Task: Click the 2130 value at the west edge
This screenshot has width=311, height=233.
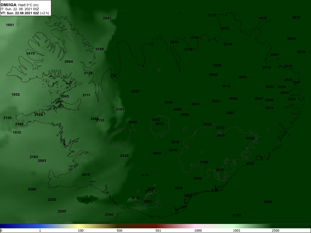Action: pos(7,118)
